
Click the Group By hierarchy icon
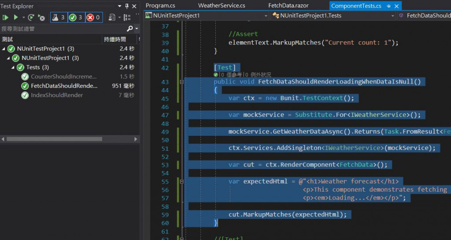127,18
